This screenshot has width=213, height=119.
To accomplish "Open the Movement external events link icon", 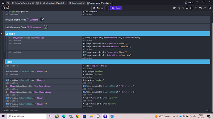I will 45,27.
